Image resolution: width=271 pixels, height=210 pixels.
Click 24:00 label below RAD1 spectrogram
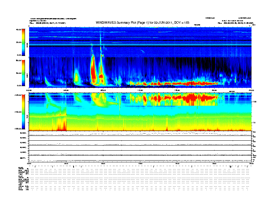[251, 90]
